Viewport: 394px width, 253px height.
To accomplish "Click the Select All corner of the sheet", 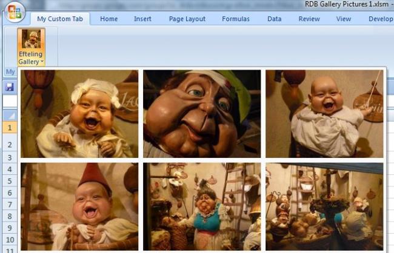I will click(9, 115).
